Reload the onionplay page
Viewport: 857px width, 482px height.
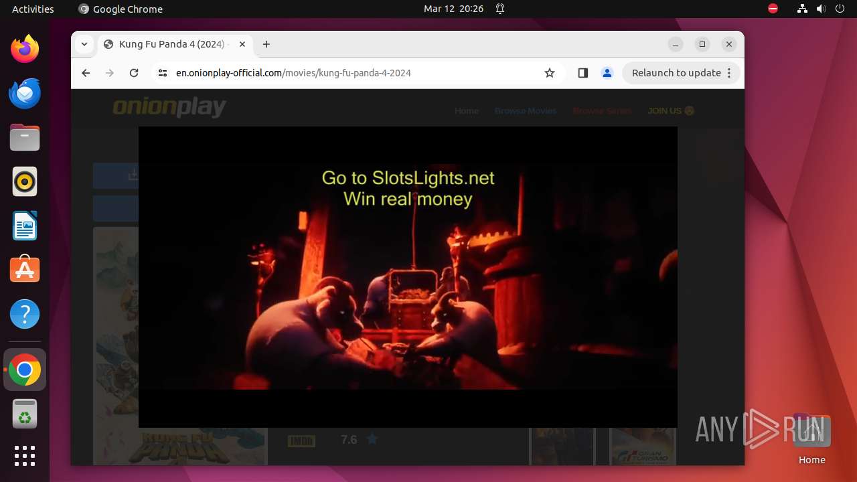[134, 73]
